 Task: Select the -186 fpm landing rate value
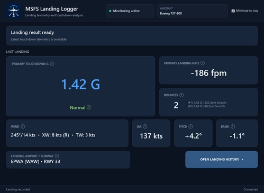point(208,73)
